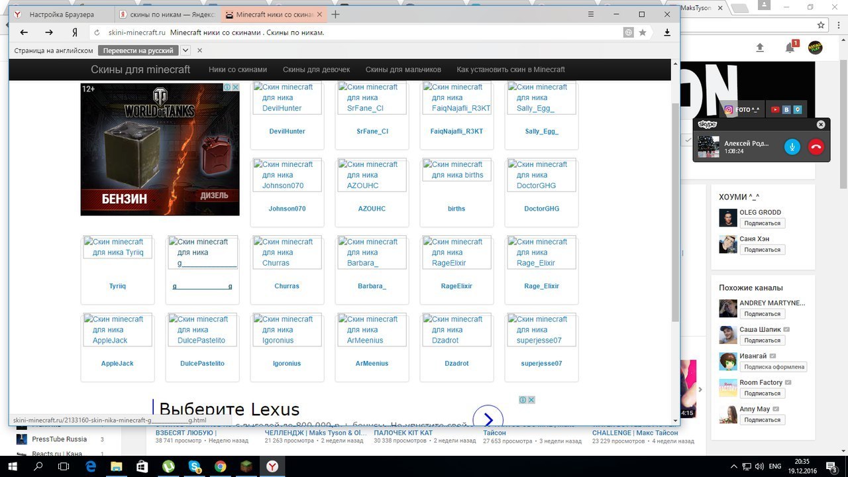Open the channel's Periscope link icon
Screen dimensions: 848x477
798,110
